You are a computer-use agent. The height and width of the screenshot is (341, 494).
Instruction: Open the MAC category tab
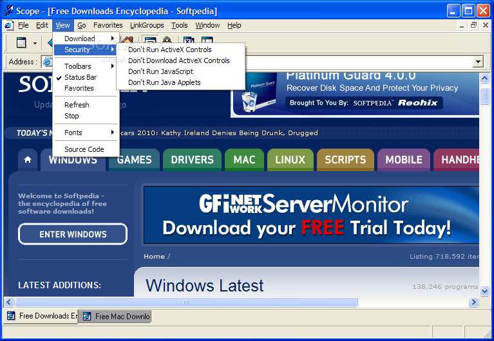point(244,160)
